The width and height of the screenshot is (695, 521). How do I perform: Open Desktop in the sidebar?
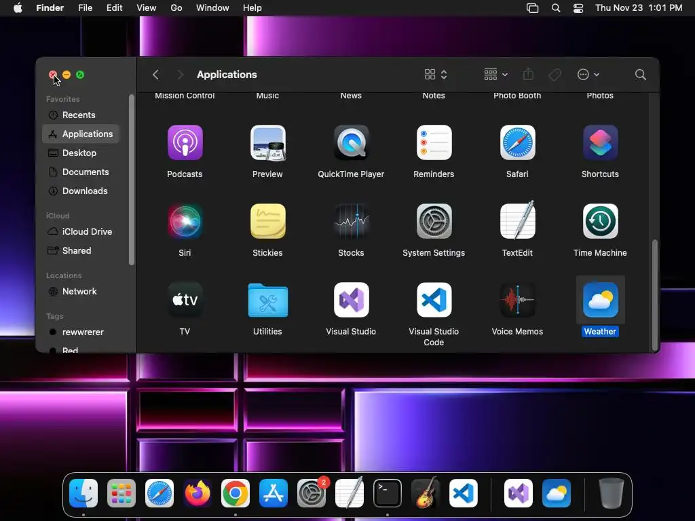[81, 153]
